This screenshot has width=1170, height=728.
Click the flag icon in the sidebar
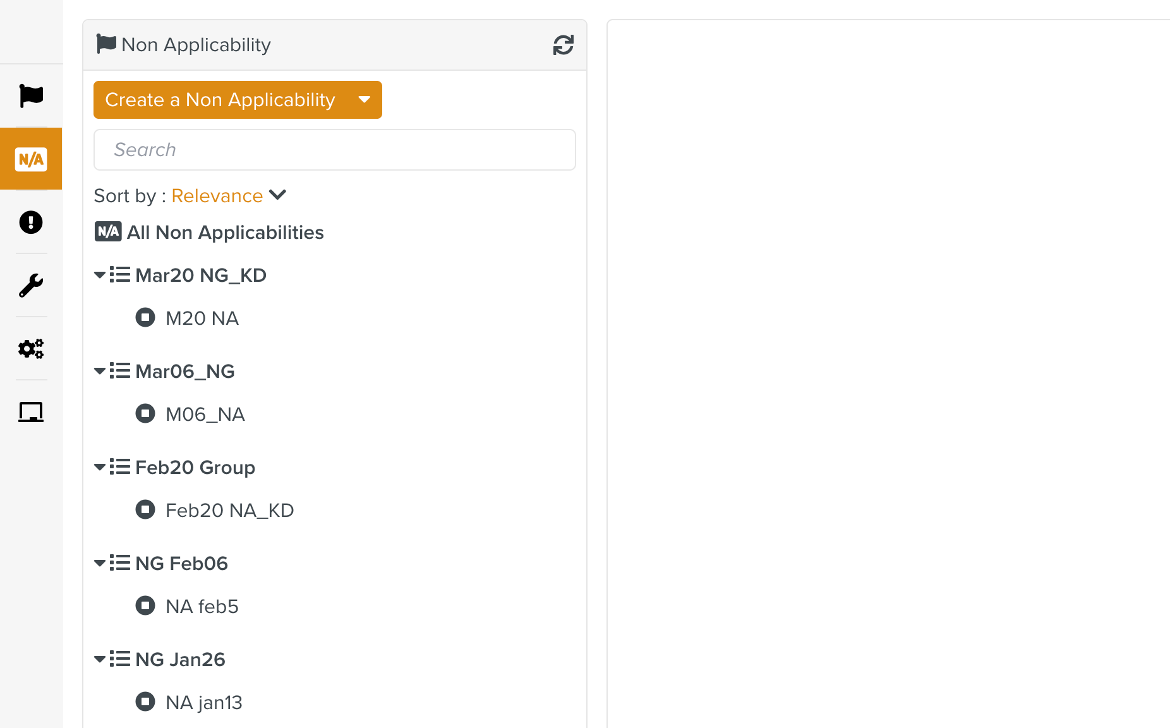(31, 96)
